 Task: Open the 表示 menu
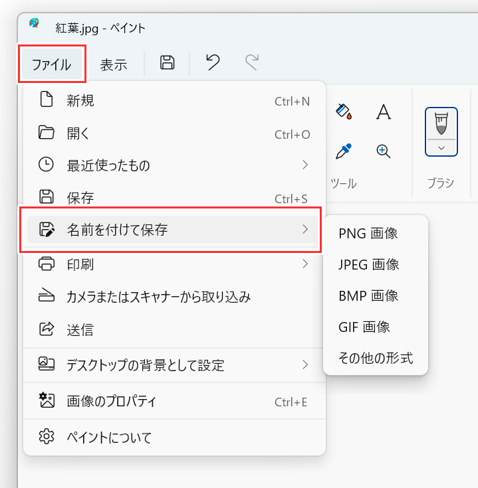tap(114, 65)
